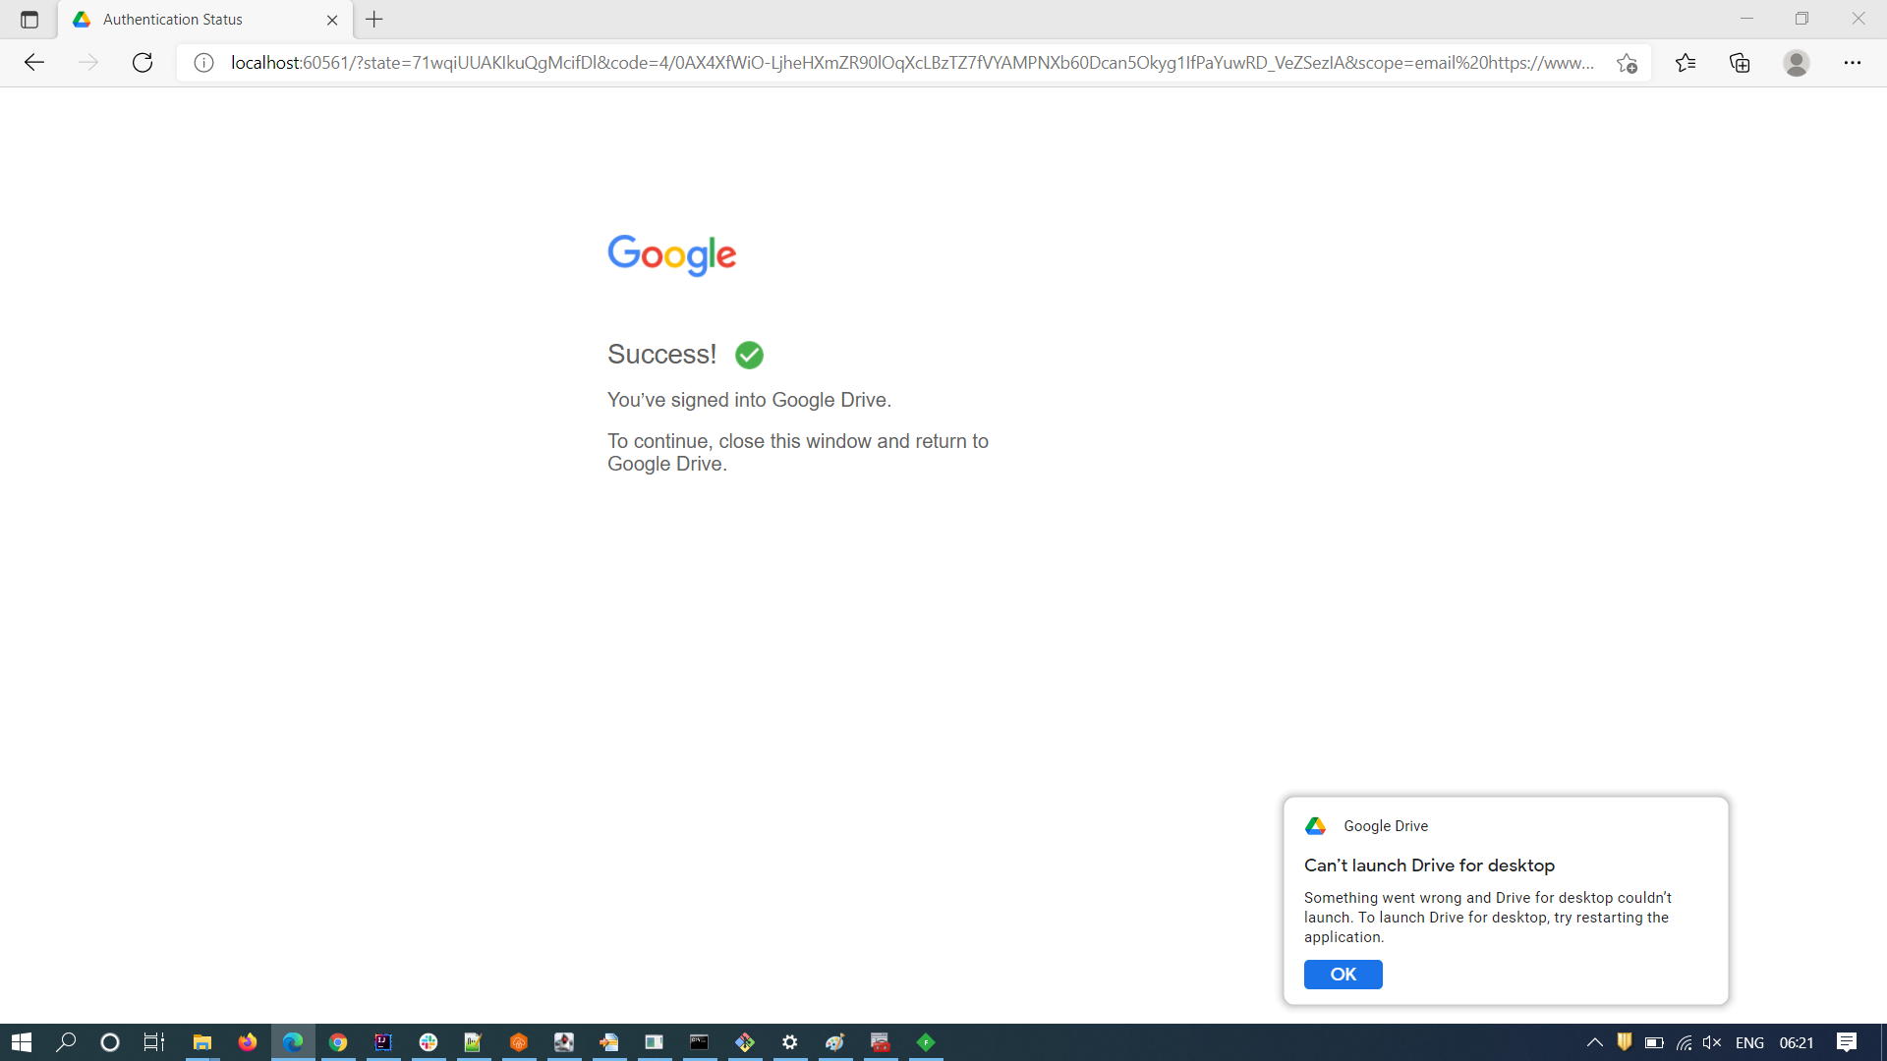Open the Favorites list

1686,63
